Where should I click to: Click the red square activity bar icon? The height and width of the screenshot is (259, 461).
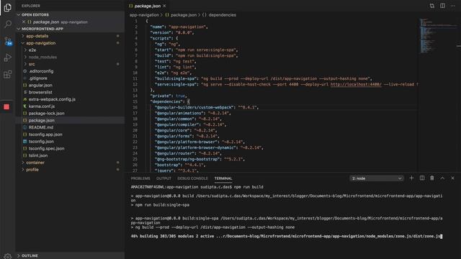click(6, 106)
